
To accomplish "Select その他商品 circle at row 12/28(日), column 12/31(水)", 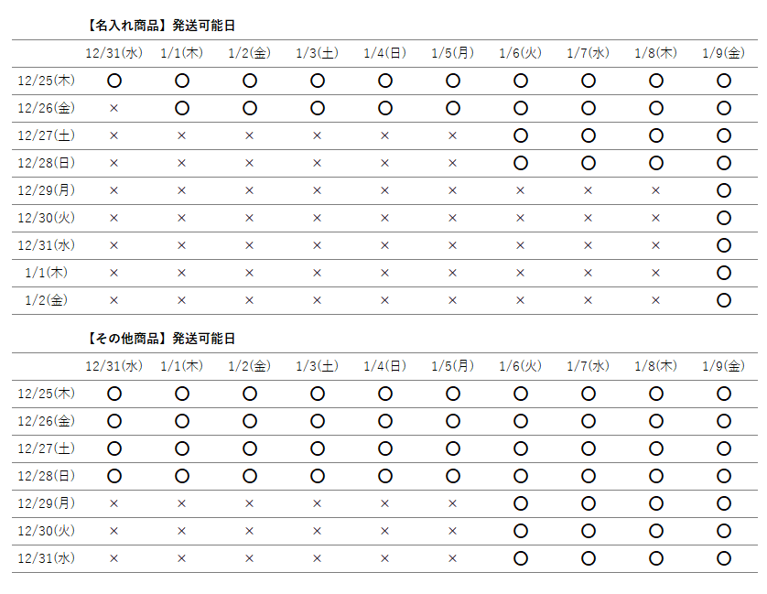I will pyautogui.click(x=114, y=476).
